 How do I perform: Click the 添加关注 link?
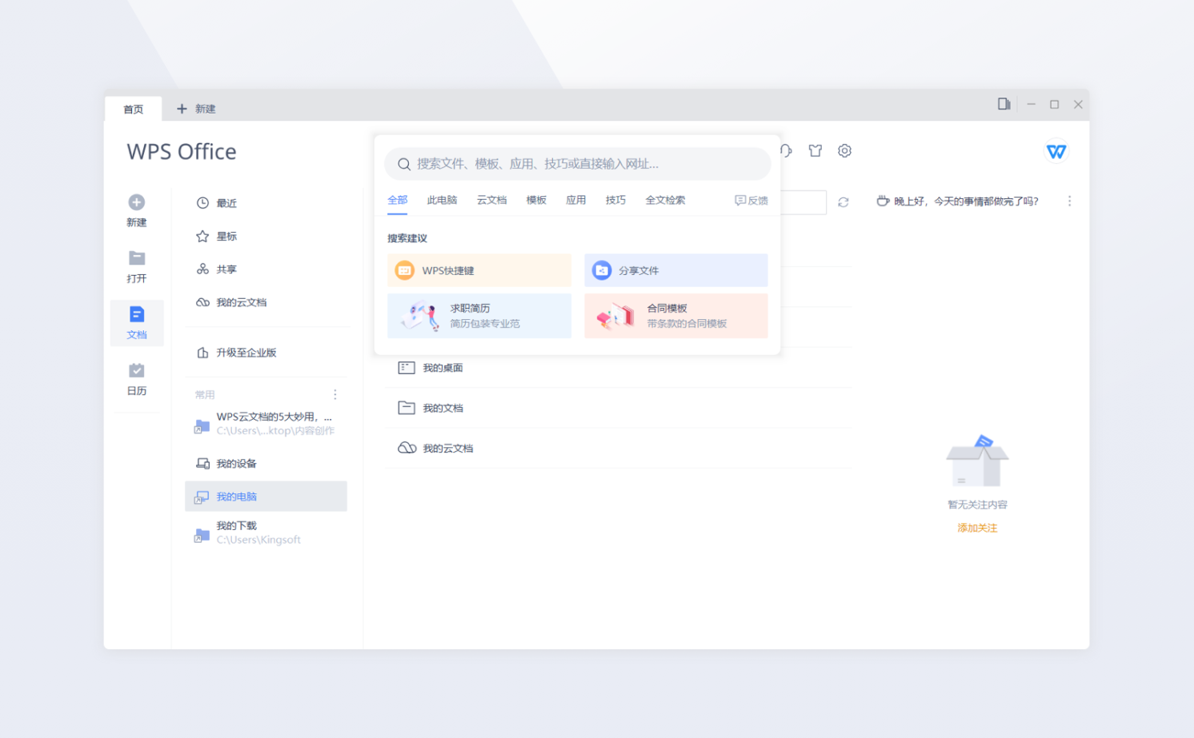click(977, 528)
